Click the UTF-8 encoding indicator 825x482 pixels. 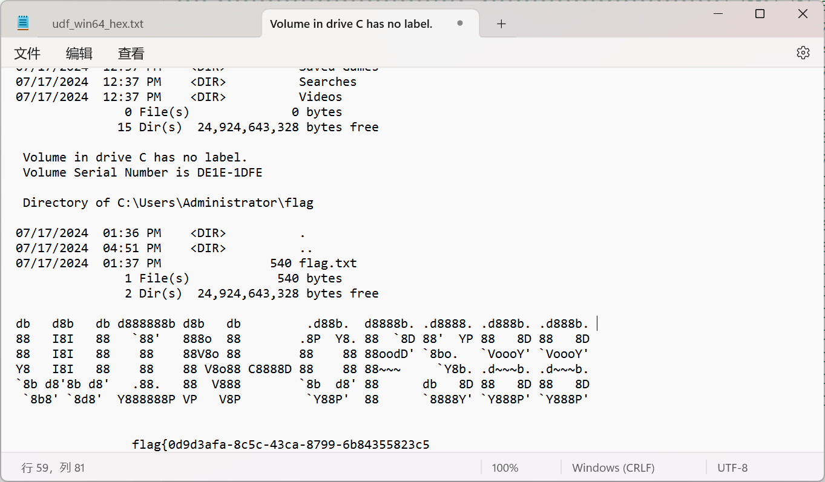pos(732,467)
